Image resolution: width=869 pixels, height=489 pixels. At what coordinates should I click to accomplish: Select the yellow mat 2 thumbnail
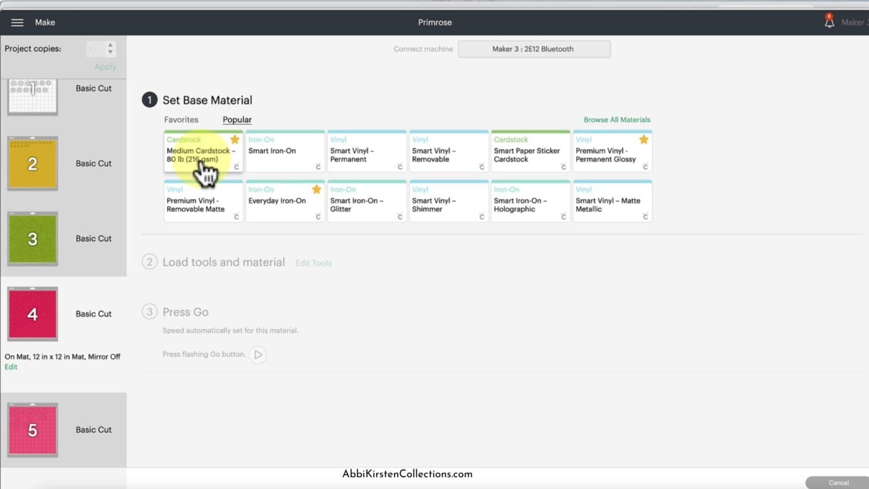[32, 164]
